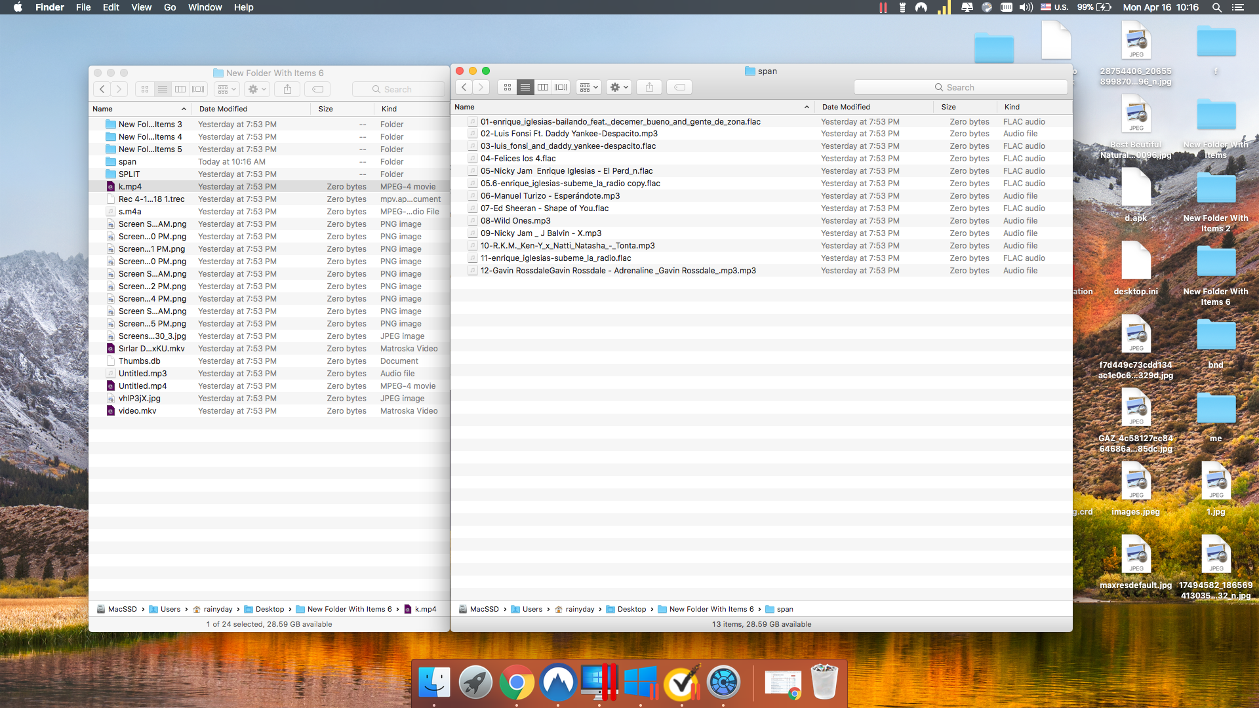This screenshot has height=708, width=1259.
Task: Open Finder from the Dock
Action: point(434,683)
